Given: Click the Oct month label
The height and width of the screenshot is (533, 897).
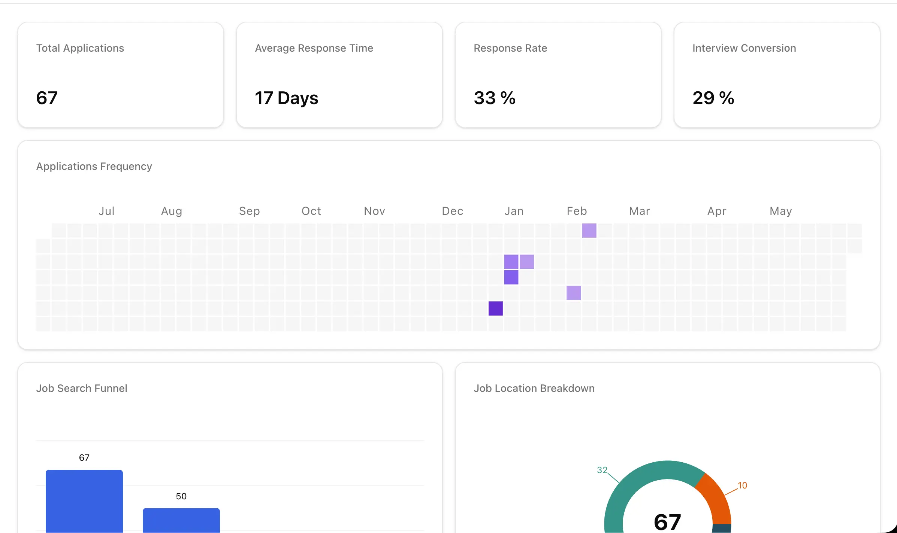Looking at the screenshot, I should tap(311, 211).
